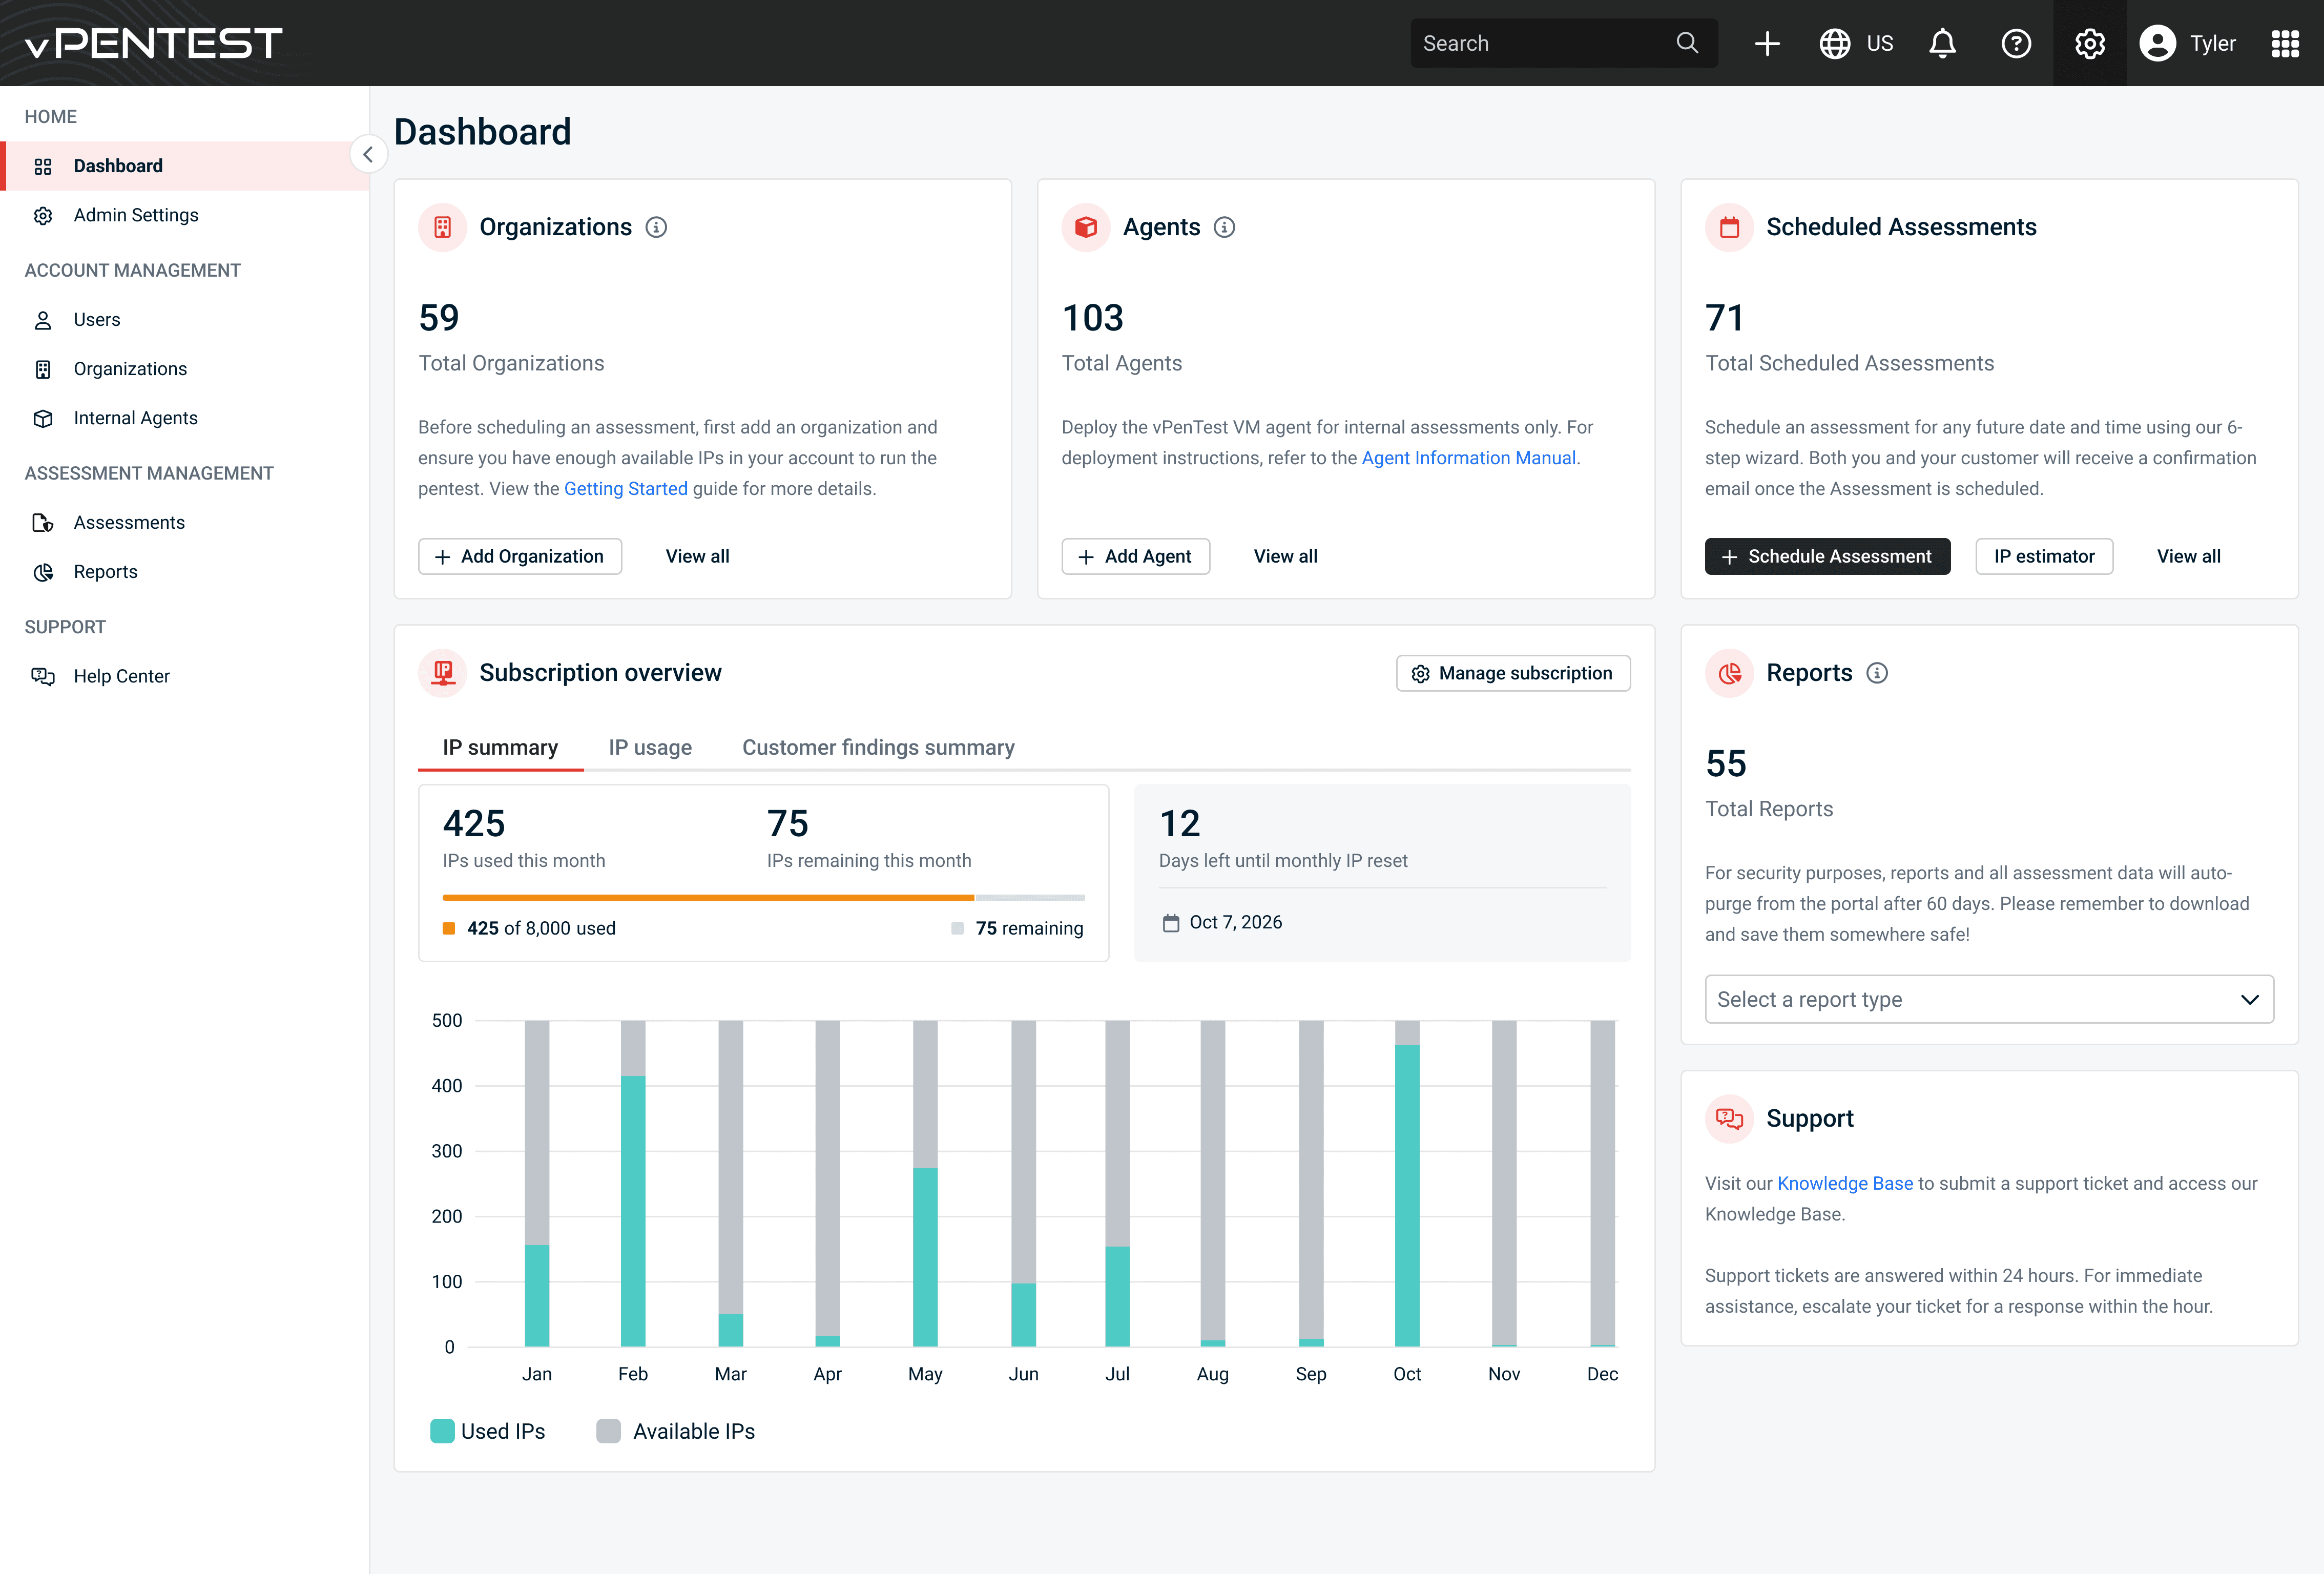Click info icon next to Reports heading
The height and width of the screenshot is (1574, 2324).
pos(1877,673)
